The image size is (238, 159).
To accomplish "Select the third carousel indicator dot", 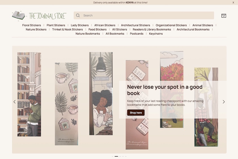I will (120, 156).
